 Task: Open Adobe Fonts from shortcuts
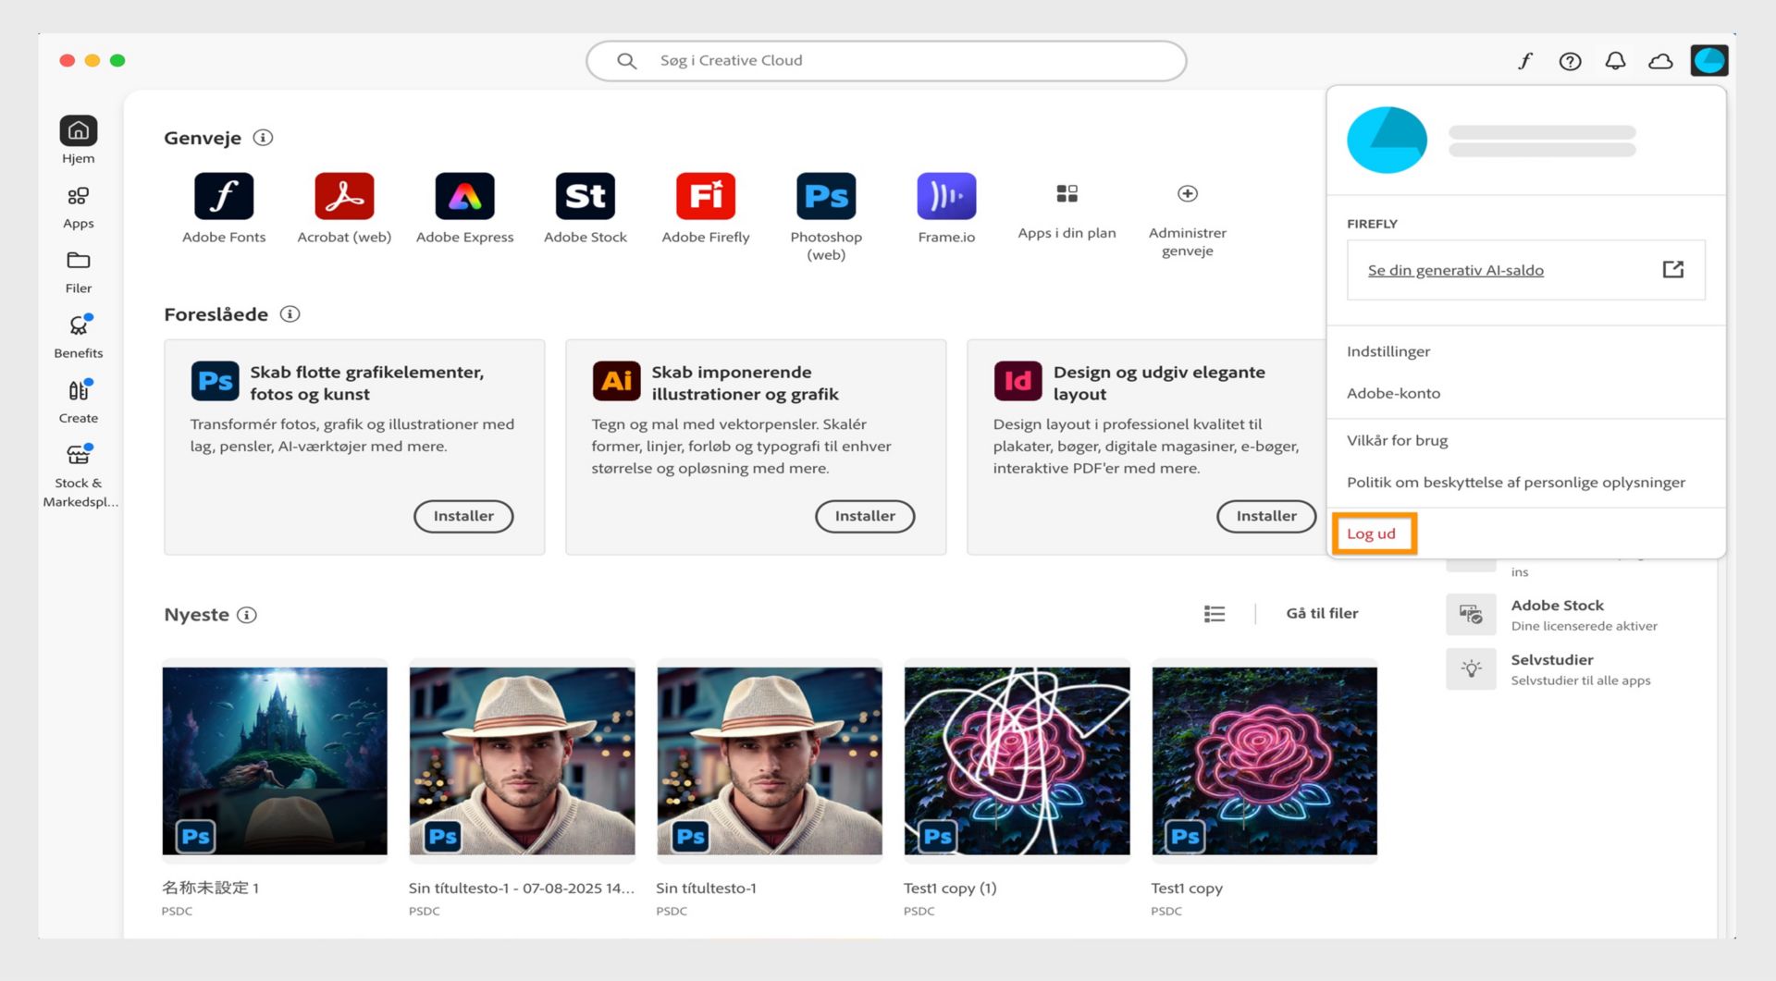click(224, 196)
